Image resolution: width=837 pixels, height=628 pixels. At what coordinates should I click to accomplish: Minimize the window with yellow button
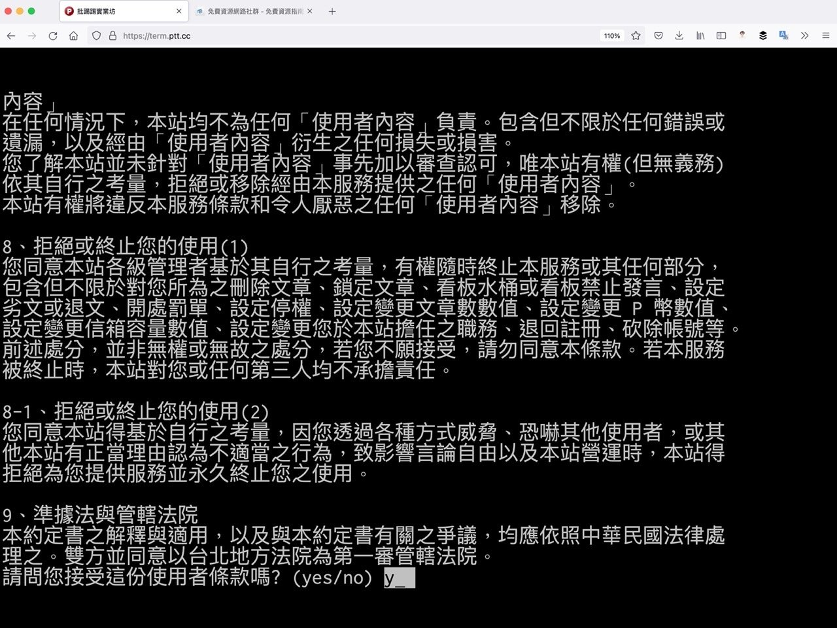click(20, 11)
